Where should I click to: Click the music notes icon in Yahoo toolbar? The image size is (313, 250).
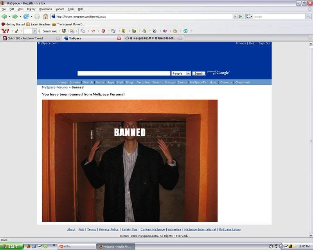pos(144,31)
